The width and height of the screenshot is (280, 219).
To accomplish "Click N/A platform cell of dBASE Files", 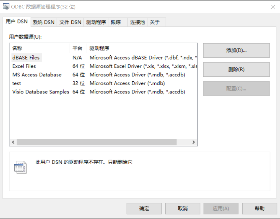I will tap(77, 58).
